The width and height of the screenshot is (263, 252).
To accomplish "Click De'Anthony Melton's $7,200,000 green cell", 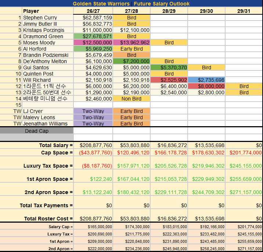I will click(131, 61).
